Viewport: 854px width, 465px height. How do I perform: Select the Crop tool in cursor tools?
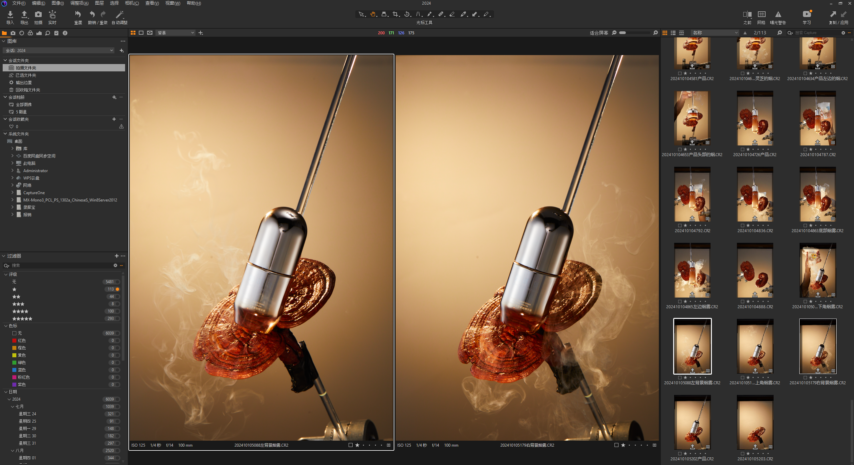tap(396, 14)
